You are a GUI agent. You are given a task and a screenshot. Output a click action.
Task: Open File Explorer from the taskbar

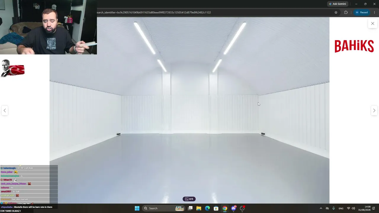click(199, 208)
